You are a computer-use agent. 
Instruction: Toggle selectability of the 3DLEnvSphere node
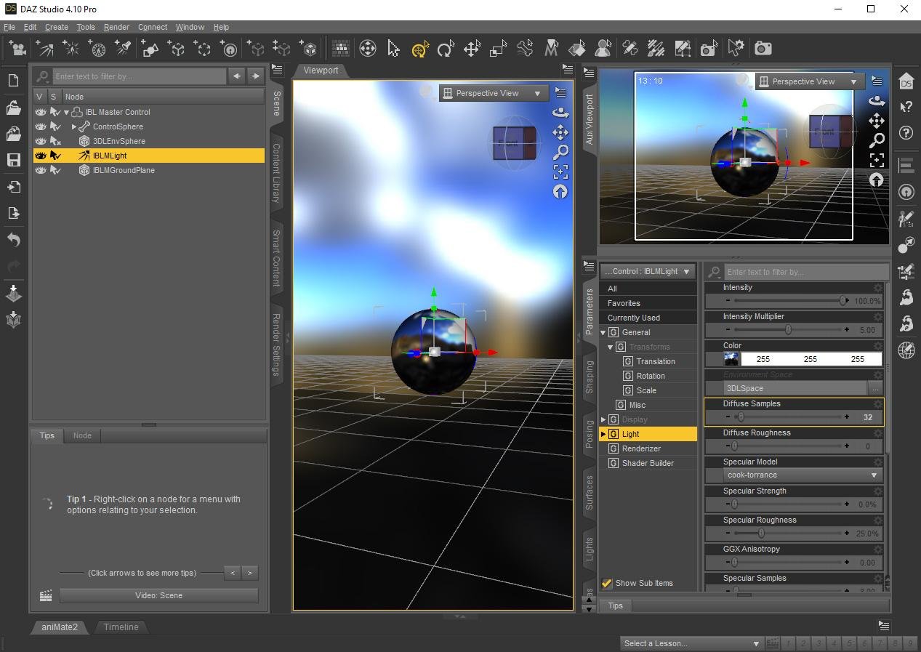pyautogui.click(x=55, y=141)
